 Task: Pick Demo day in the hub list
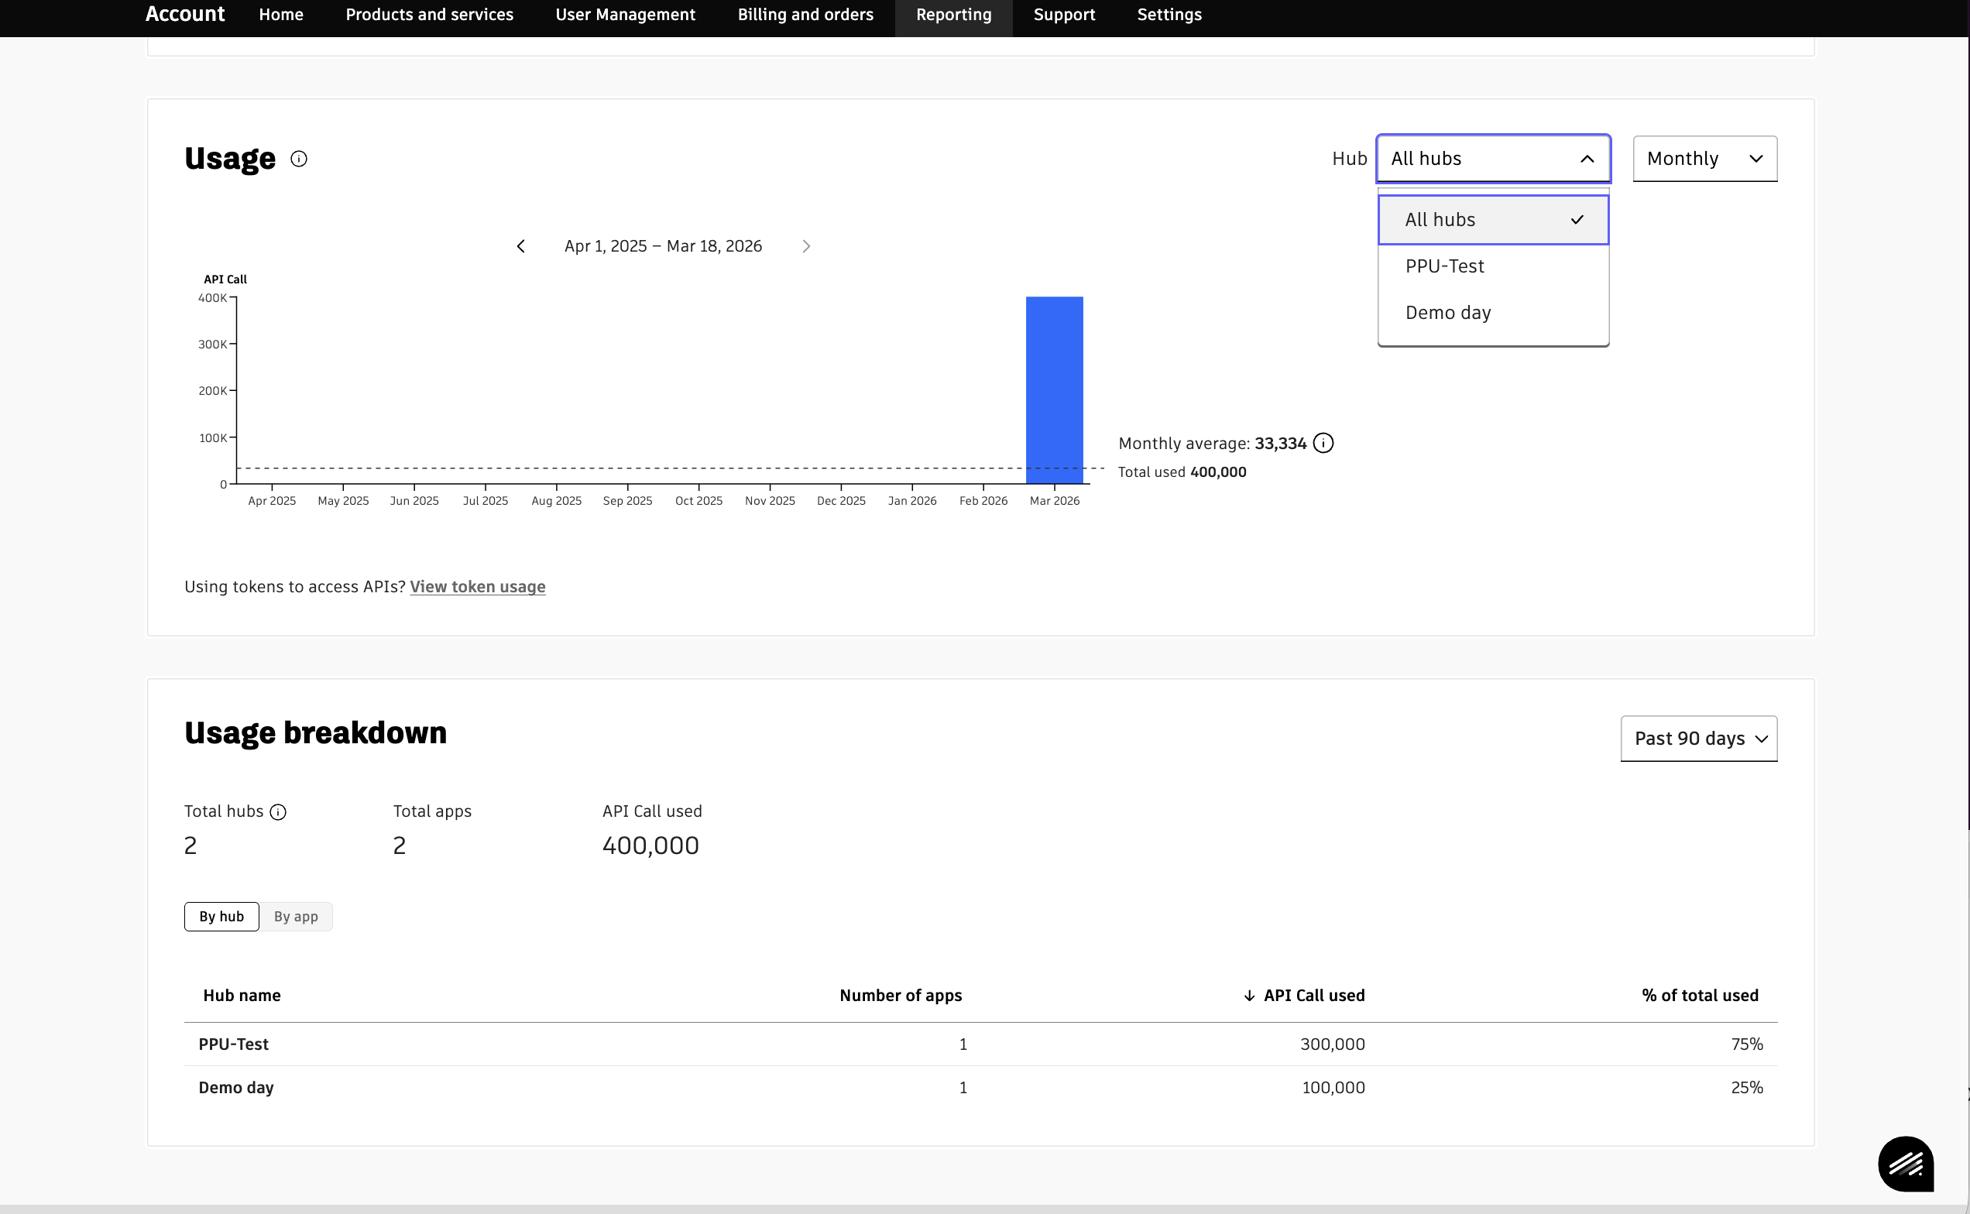pyautogui.click(x=1448, y=313)
